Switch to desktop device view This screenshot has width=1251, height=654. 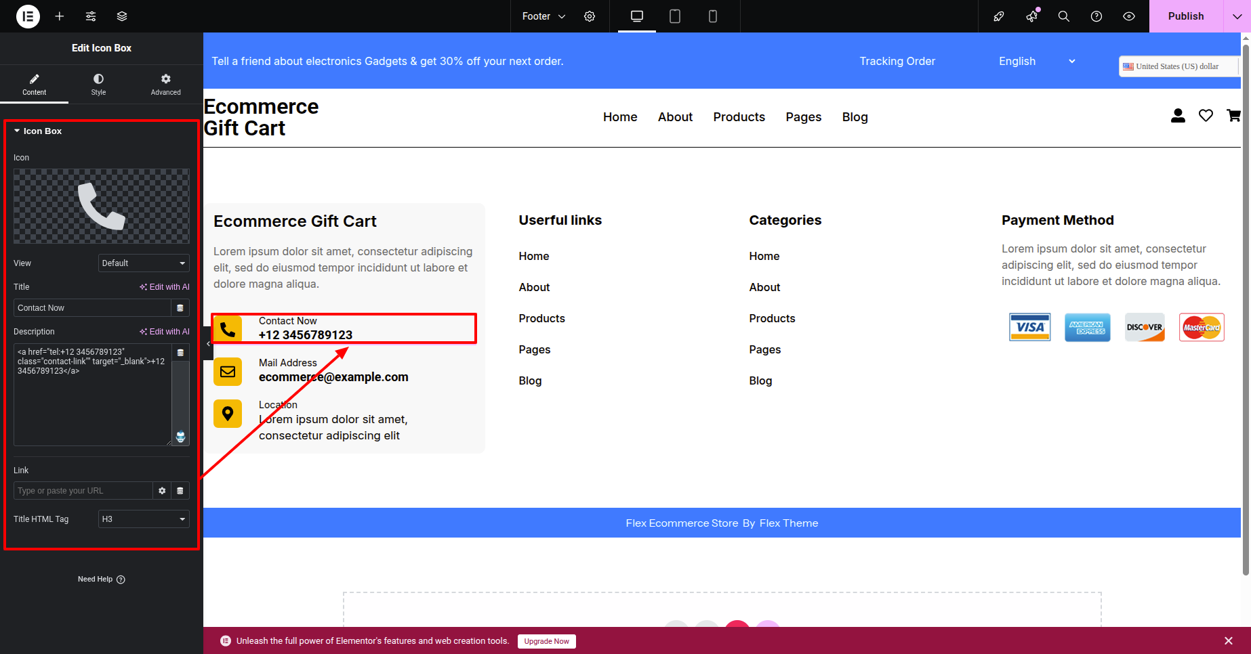click(637, 16)
